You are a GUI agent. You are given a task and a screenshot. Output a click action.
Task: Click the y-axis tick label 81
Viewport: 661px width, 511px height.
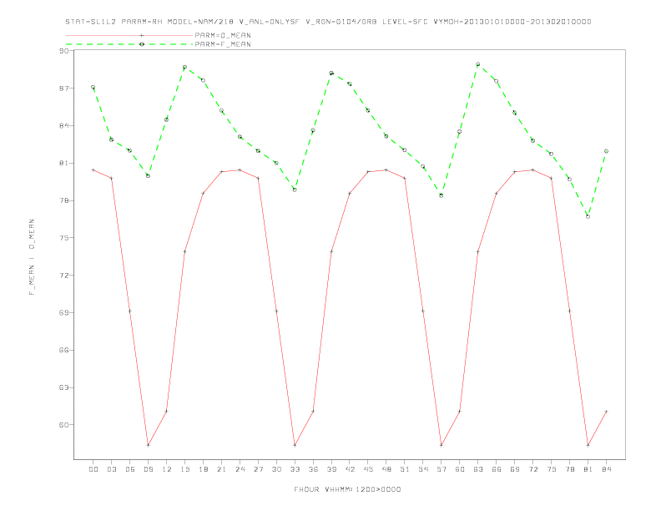pyautogui.click(x=64, y=163)
